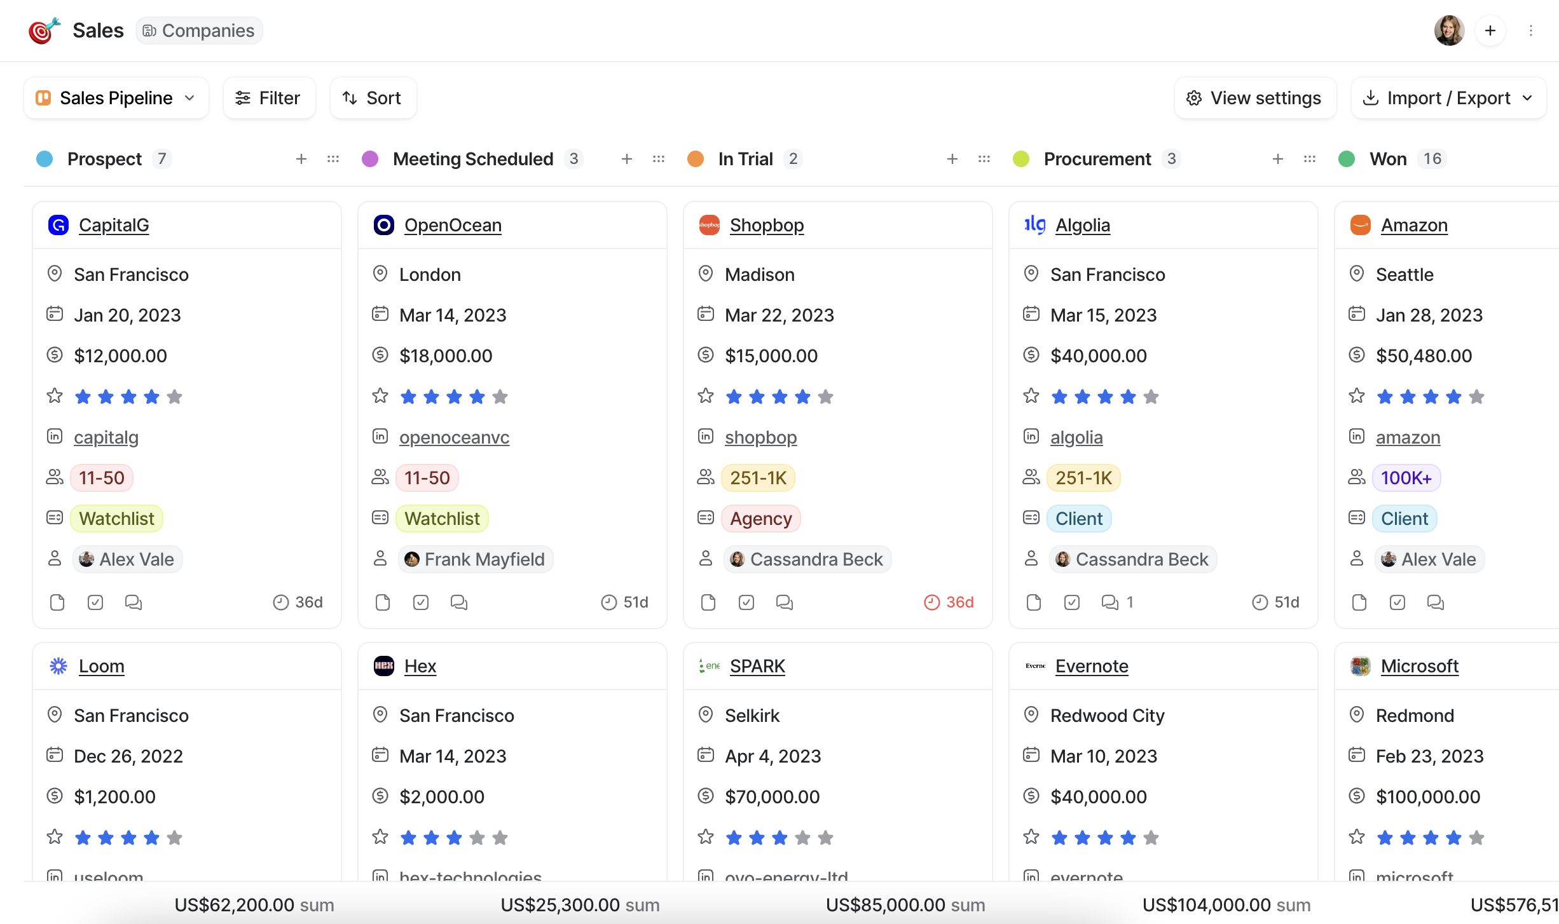The width and height of the screenshot is (1559, 924).
Task: Click the red 36d clock on Shopbop card
Action: click(x=949, y=602)
